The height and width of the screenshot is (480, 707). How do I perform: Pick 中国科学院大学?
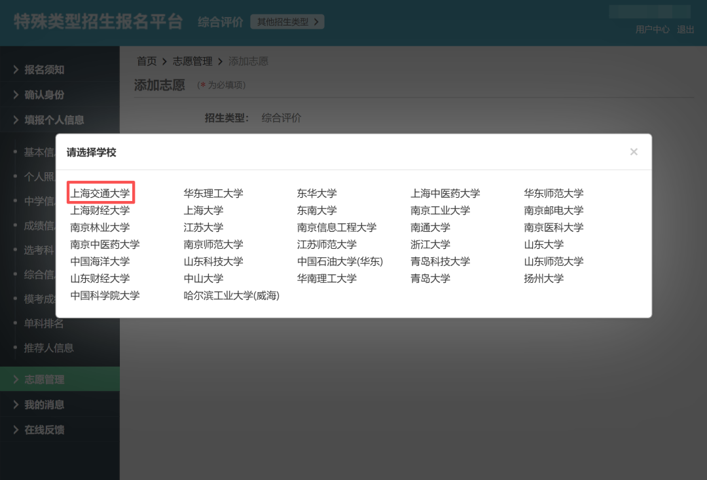click(105, 295)
